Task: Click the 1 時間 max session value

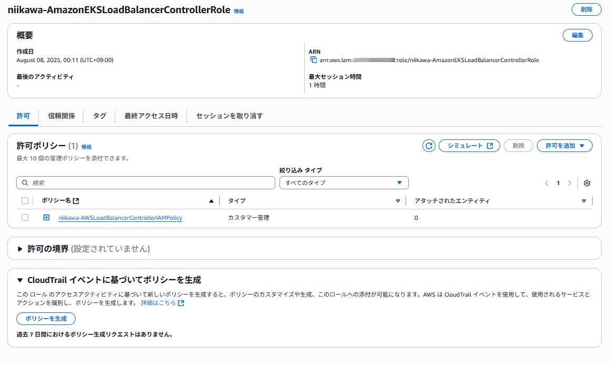Action: point(317,85)
